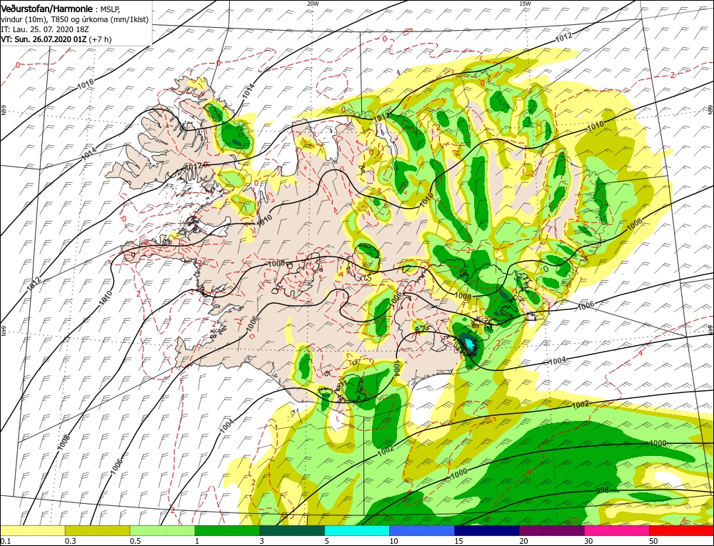Click the "20" legend value

[x=523, y=541]
